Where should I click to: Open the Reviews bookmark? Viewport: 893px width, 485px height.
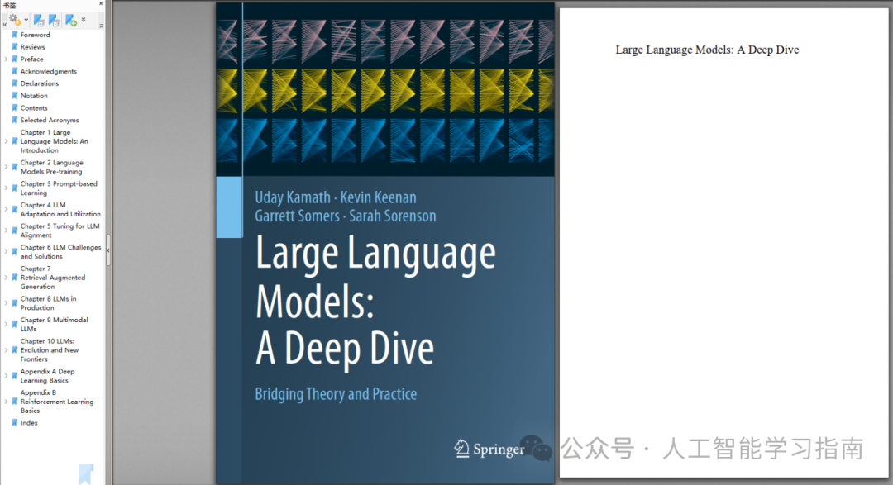[32, 46]
